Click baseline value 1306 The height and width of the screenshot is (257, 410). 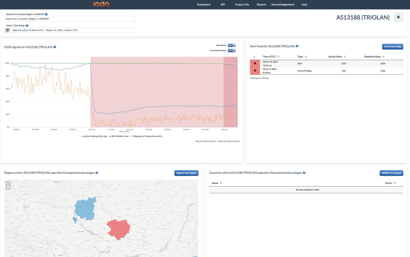382,71
